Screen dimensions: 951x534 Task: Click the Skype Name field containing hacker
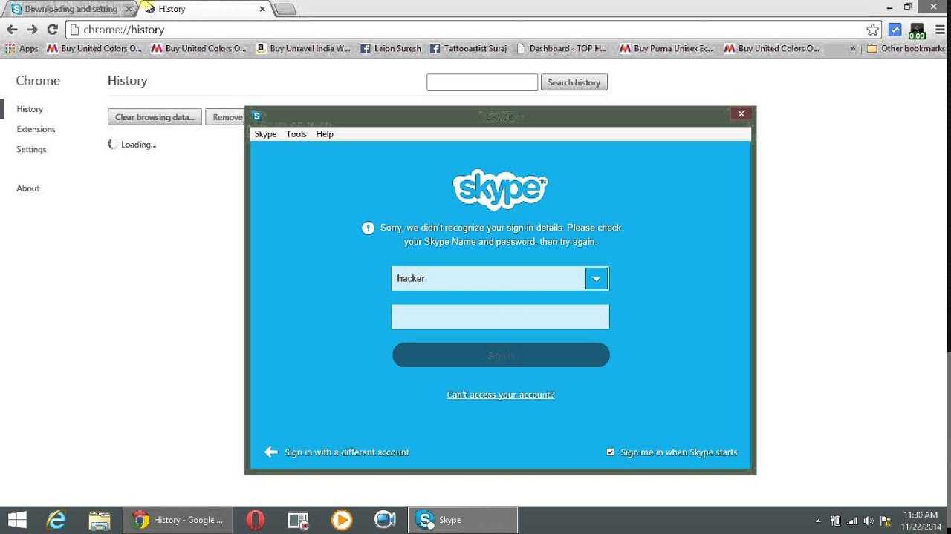click(488, 279)
